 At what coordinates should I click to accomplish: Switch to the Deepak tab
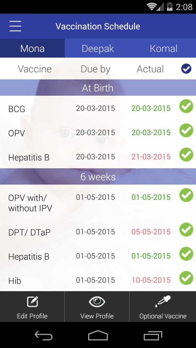98,48
